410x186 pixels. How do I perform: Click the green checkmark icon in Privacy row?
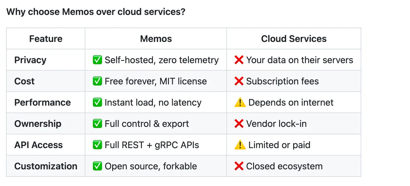97,60
